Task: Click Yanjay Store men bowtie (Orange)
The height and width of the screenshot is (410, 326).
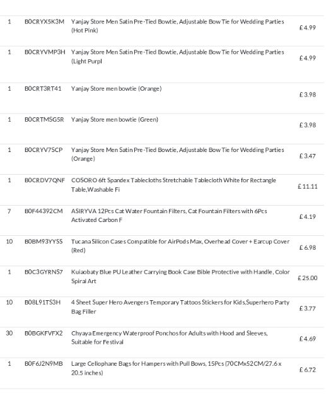Action: (x=116, y=89)
